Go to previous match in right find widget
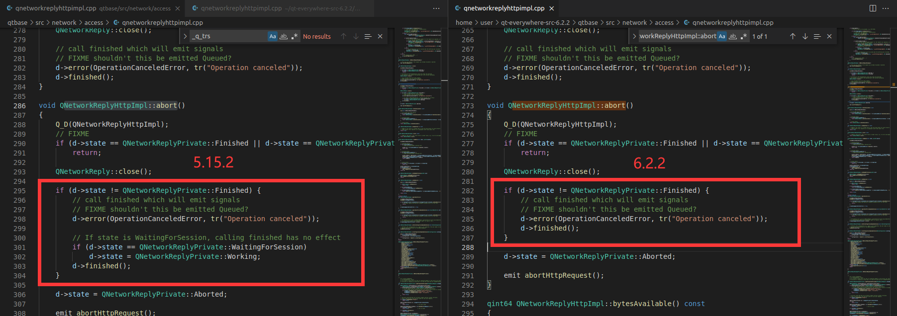 793,36
